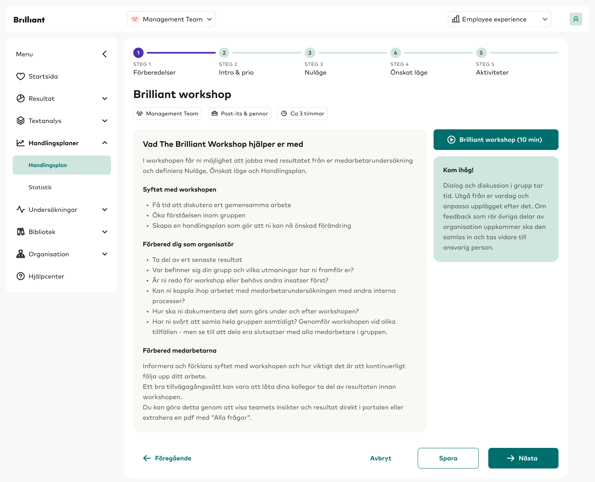Click the heart icon beside Startsida
The image size is (595, 482).
21,77
